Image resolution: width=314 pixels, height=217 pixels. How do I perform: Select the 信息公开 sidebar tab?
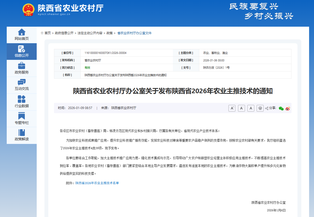[22, 52]
